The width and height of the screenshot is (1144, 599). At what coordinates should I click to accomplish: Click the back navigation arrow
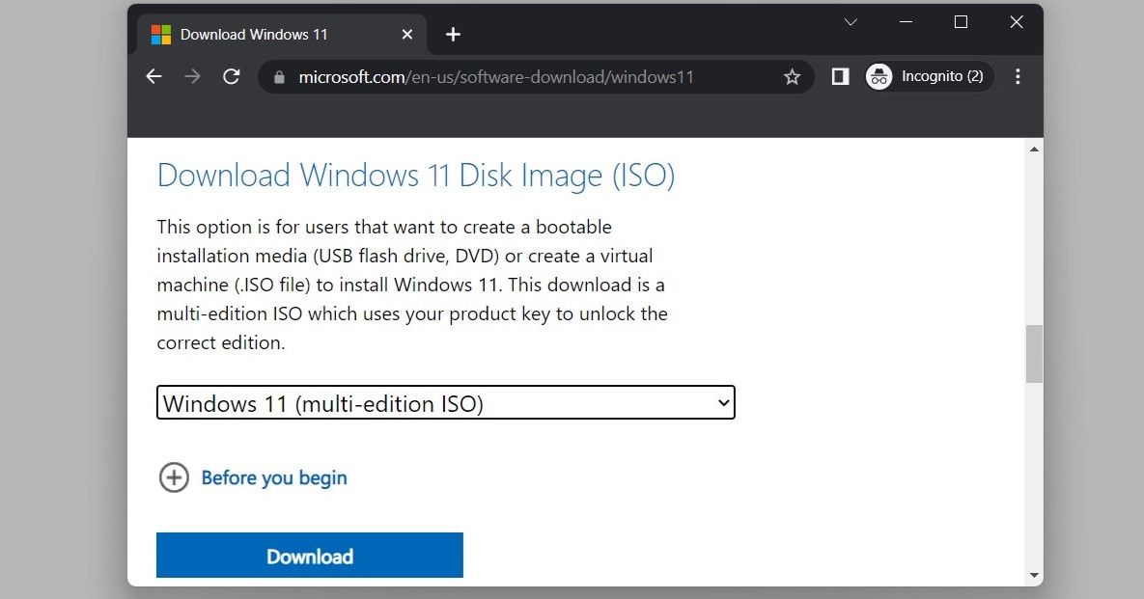[153, 76]
